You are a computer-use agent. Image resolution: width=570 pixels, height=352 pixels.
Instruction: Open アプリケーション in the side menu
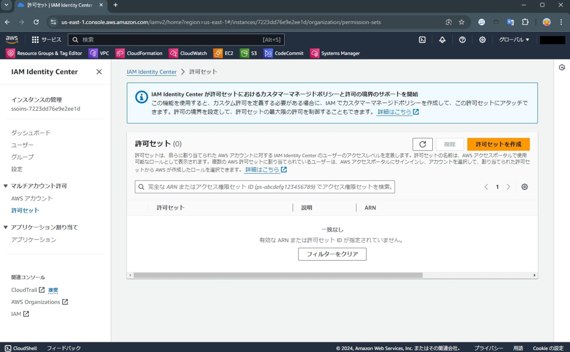click(34, 240)
